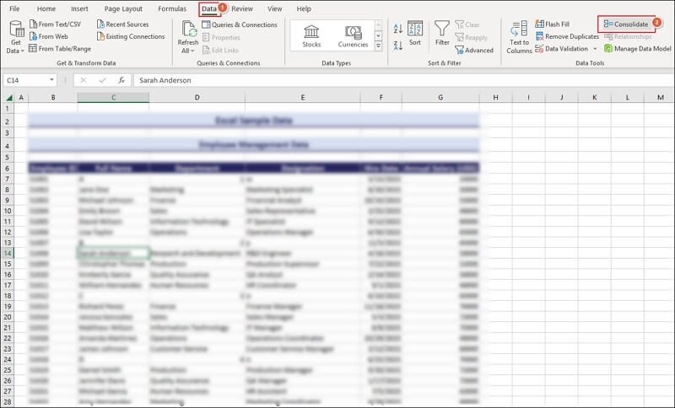675x408 pixels.
Task: Click the Insert Function fx icon
Action: (121, 80)
